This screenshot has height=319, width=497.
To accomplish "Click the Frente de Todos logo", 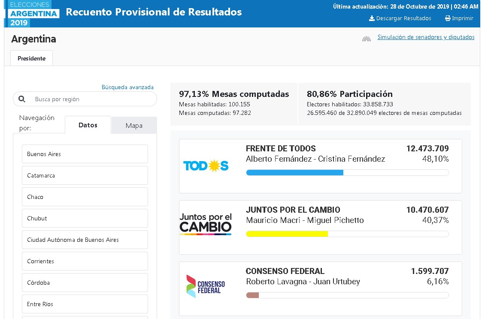I will [x=206, y=166].
